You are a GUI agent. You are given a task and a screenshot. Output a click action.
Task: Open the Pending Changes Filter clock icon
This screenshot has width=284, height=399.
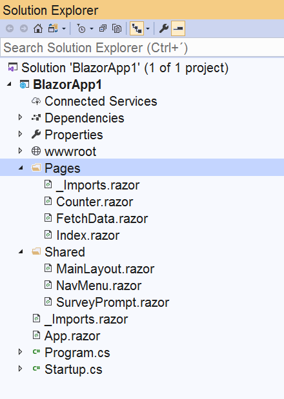[x=81, y=28]
